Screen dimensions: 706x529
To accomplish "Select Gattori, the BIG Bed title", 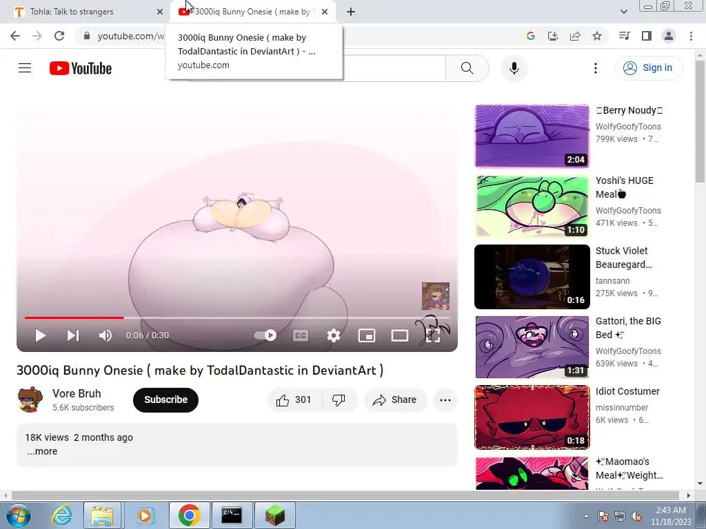I will click(628, 328).
